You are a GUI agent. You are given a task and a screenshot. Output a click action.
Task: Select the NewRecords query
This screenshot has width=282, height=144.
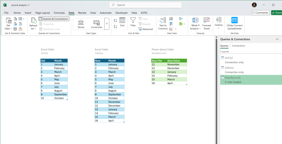pos(251,80)
